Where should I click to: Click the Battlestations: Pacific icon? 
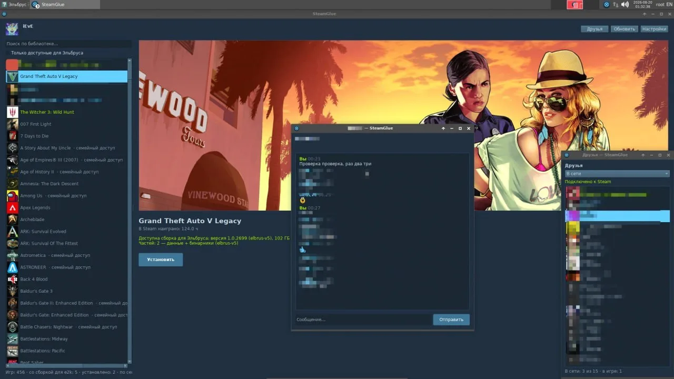tap(12, 351)
